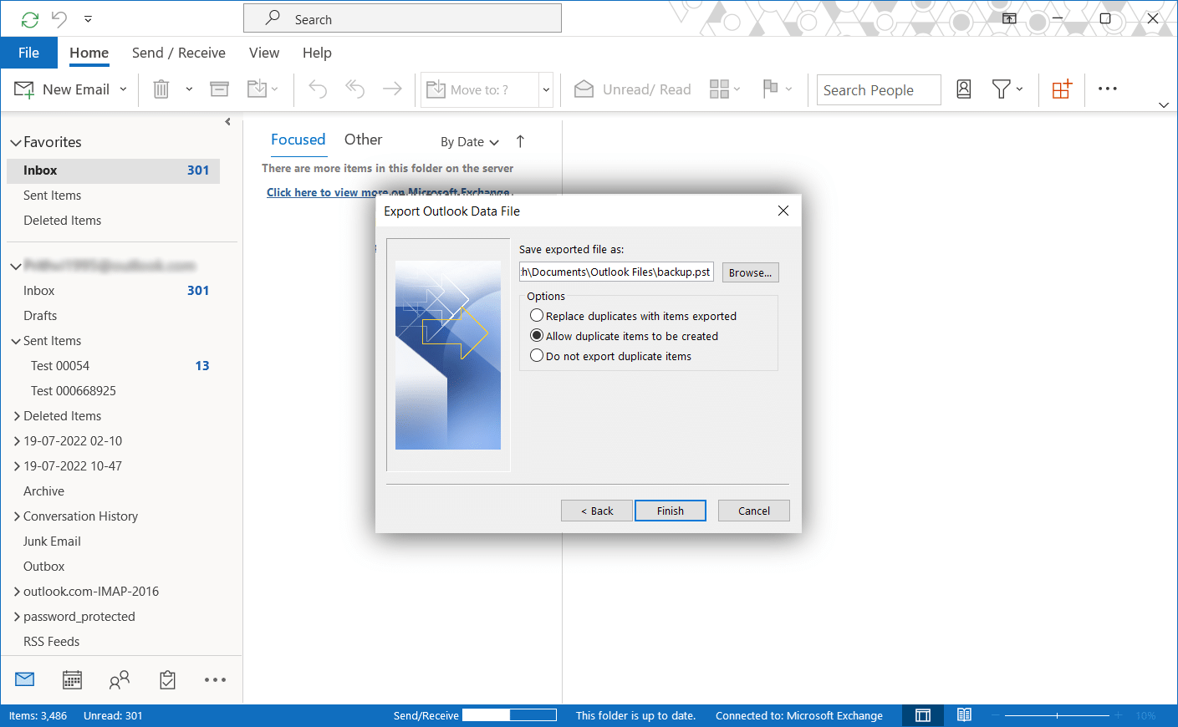The height and width of the screenshot is (727, 1178).
Task: Expand the Deleted Items folder in mailbox
Action: [x=17, y=416]
